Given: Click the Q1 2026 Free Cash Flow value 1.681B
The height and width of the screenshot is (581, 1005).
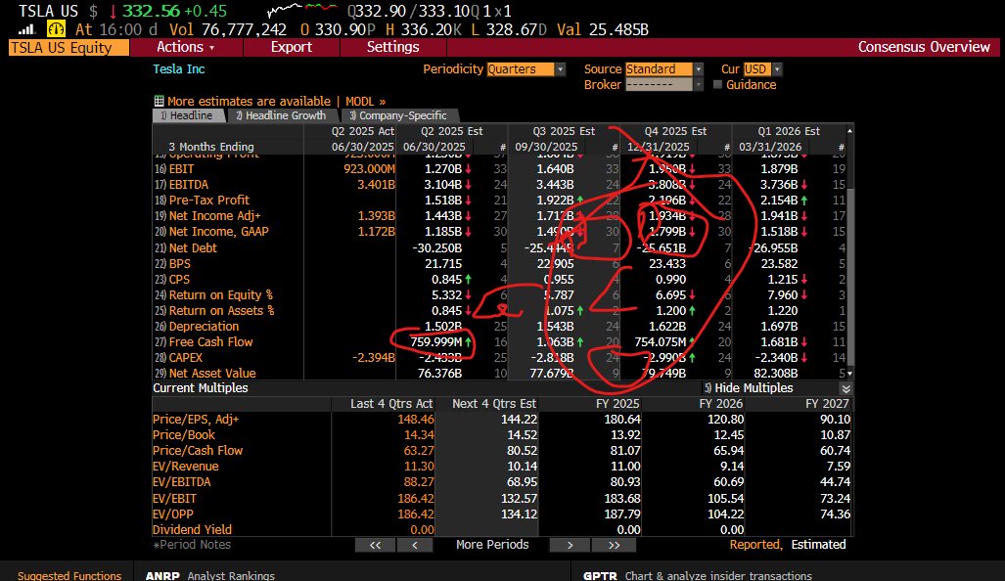Looking at the screenshot, I should [779, 342].
